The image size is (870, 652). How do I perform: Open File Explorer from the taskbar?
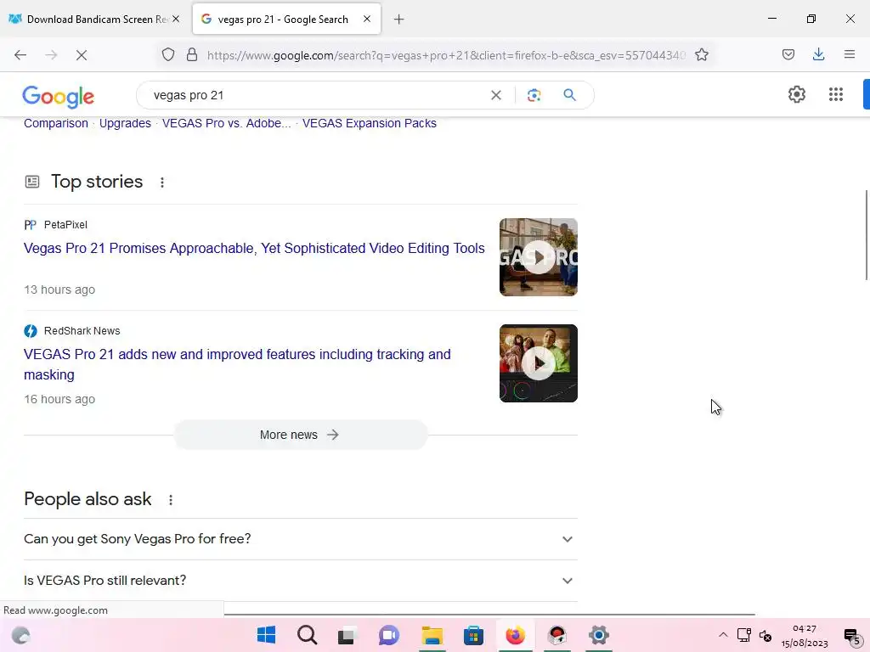tap(432, 635)
